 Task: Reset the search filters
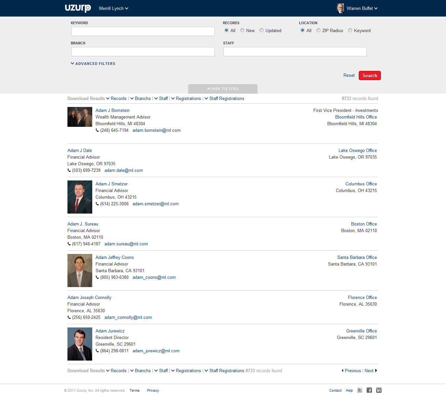[x=349, y=75]
